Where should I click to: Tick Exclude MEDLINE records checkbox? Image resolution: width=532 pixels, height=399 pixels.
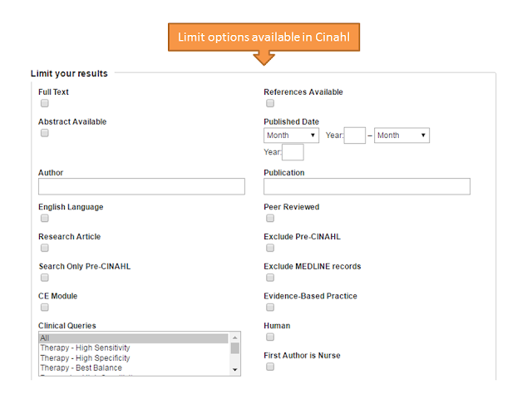(x=270, y=278)
